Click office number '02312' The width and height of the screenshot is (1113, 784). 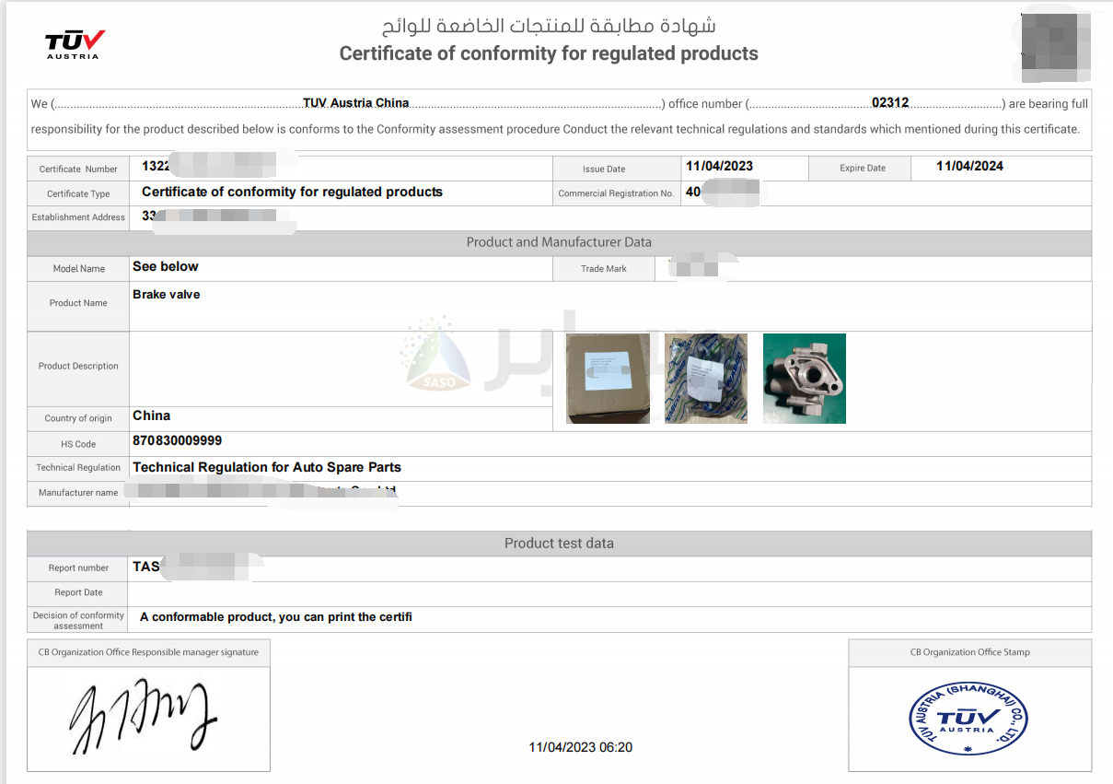(890, 103)
